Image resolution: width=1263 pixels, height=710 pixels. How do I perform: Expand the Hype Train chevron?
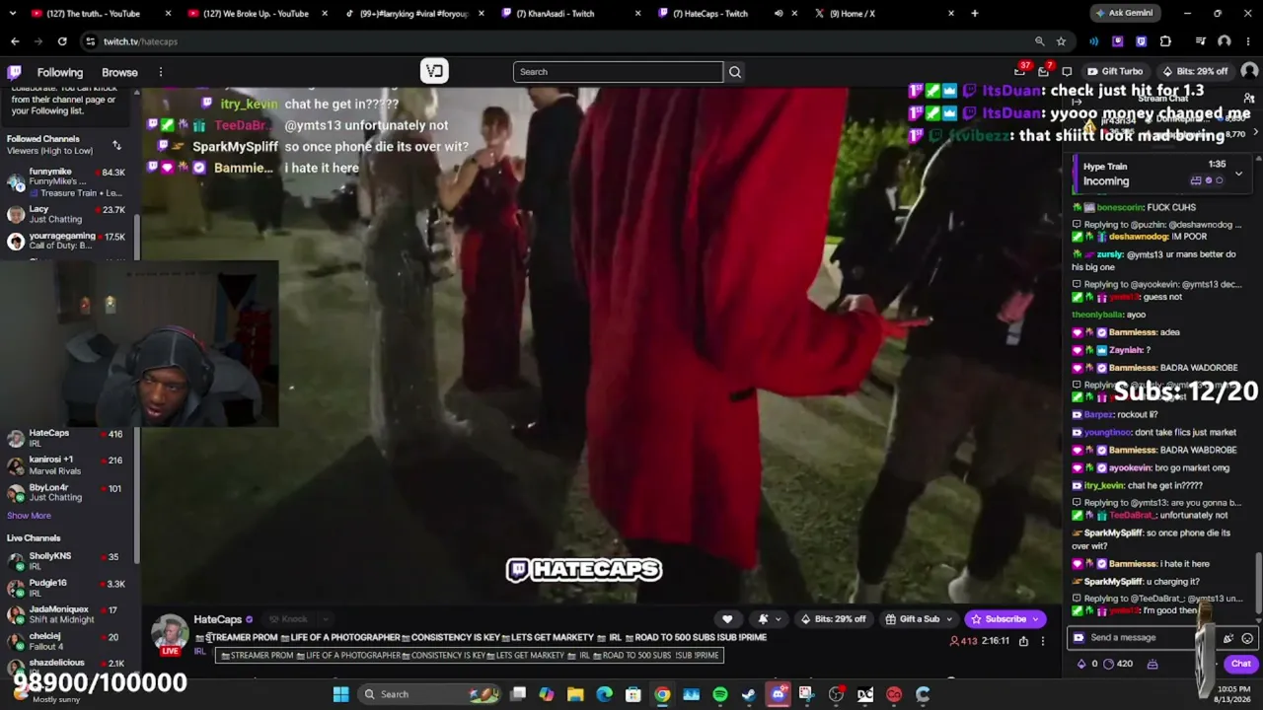click(x=1238, y=174)
